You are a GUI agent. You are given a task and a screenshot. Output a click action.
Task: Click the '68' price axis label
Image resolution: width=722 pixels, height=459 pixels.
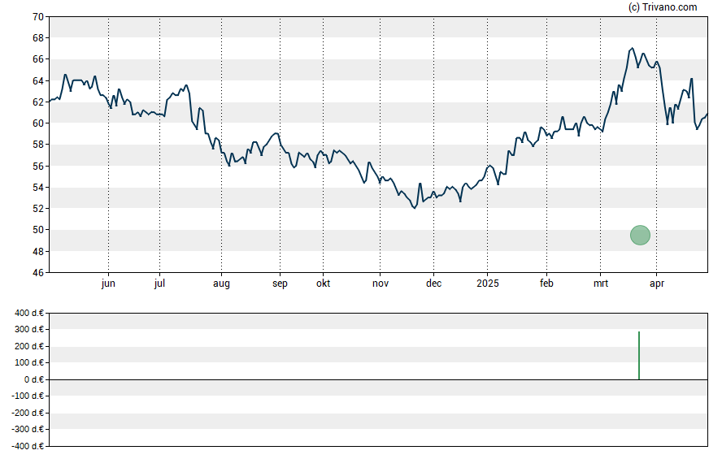point(38,38)
